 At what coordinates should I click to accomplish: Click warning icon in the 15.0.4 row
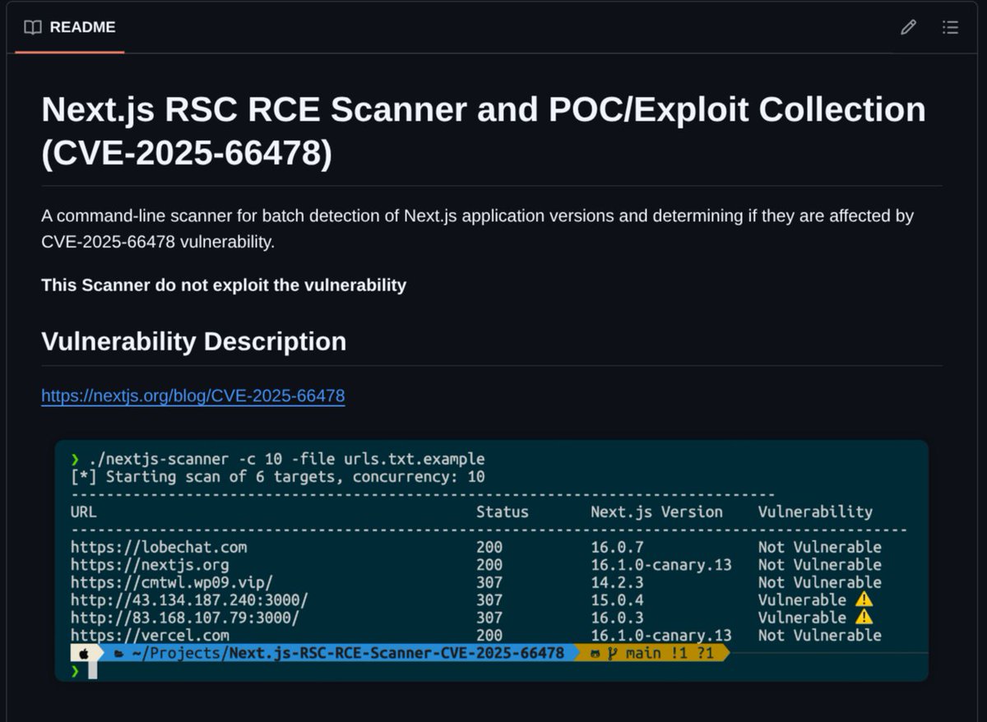pyautogui.click(x=864, y=599)
